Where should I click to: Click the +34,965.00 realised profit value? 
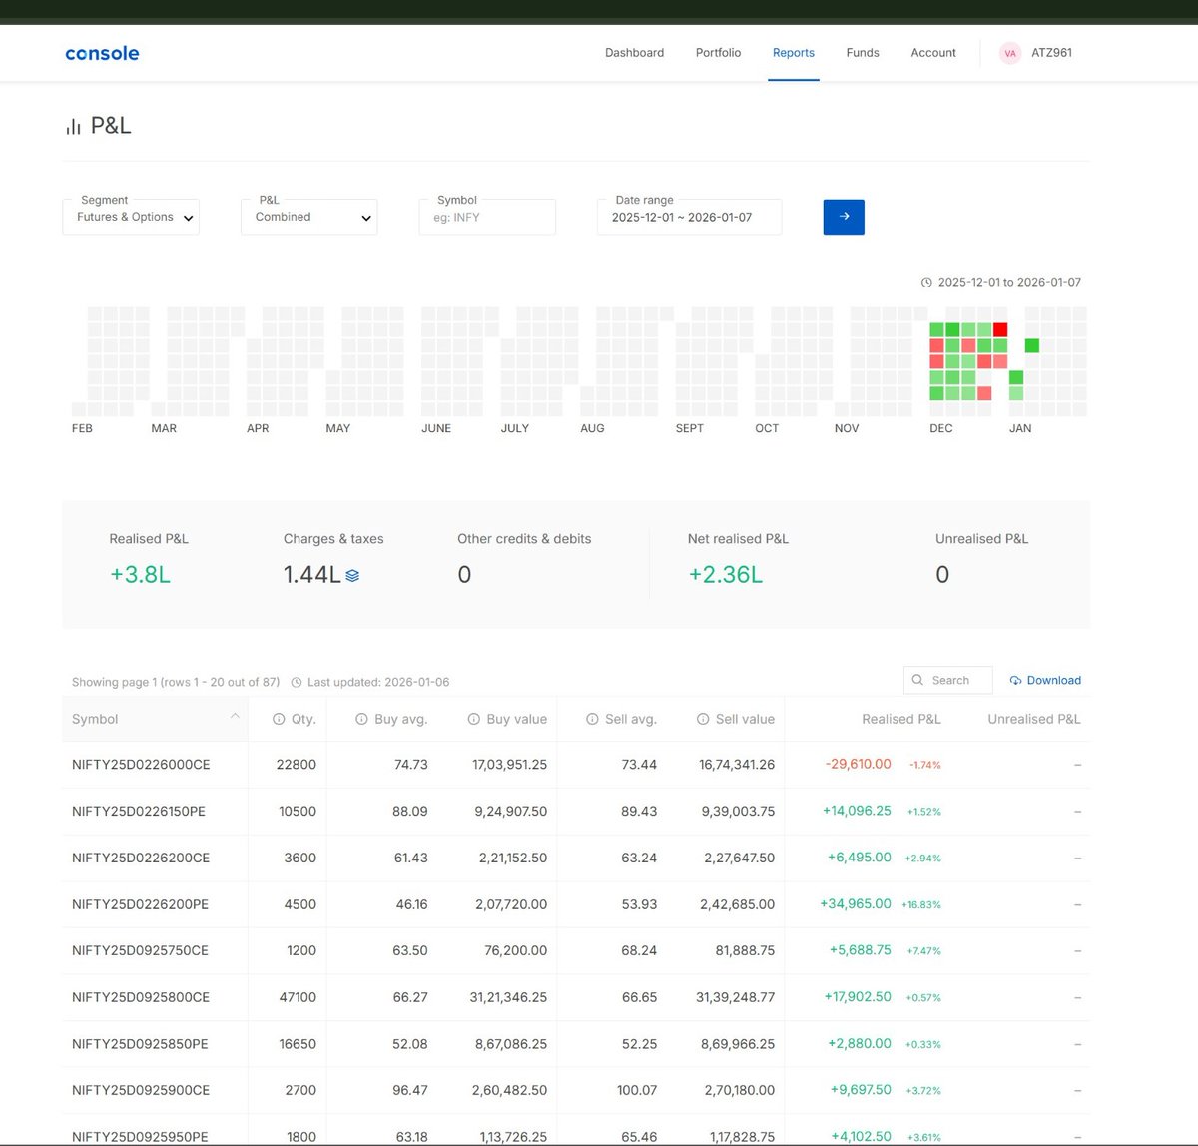[856, 904]
